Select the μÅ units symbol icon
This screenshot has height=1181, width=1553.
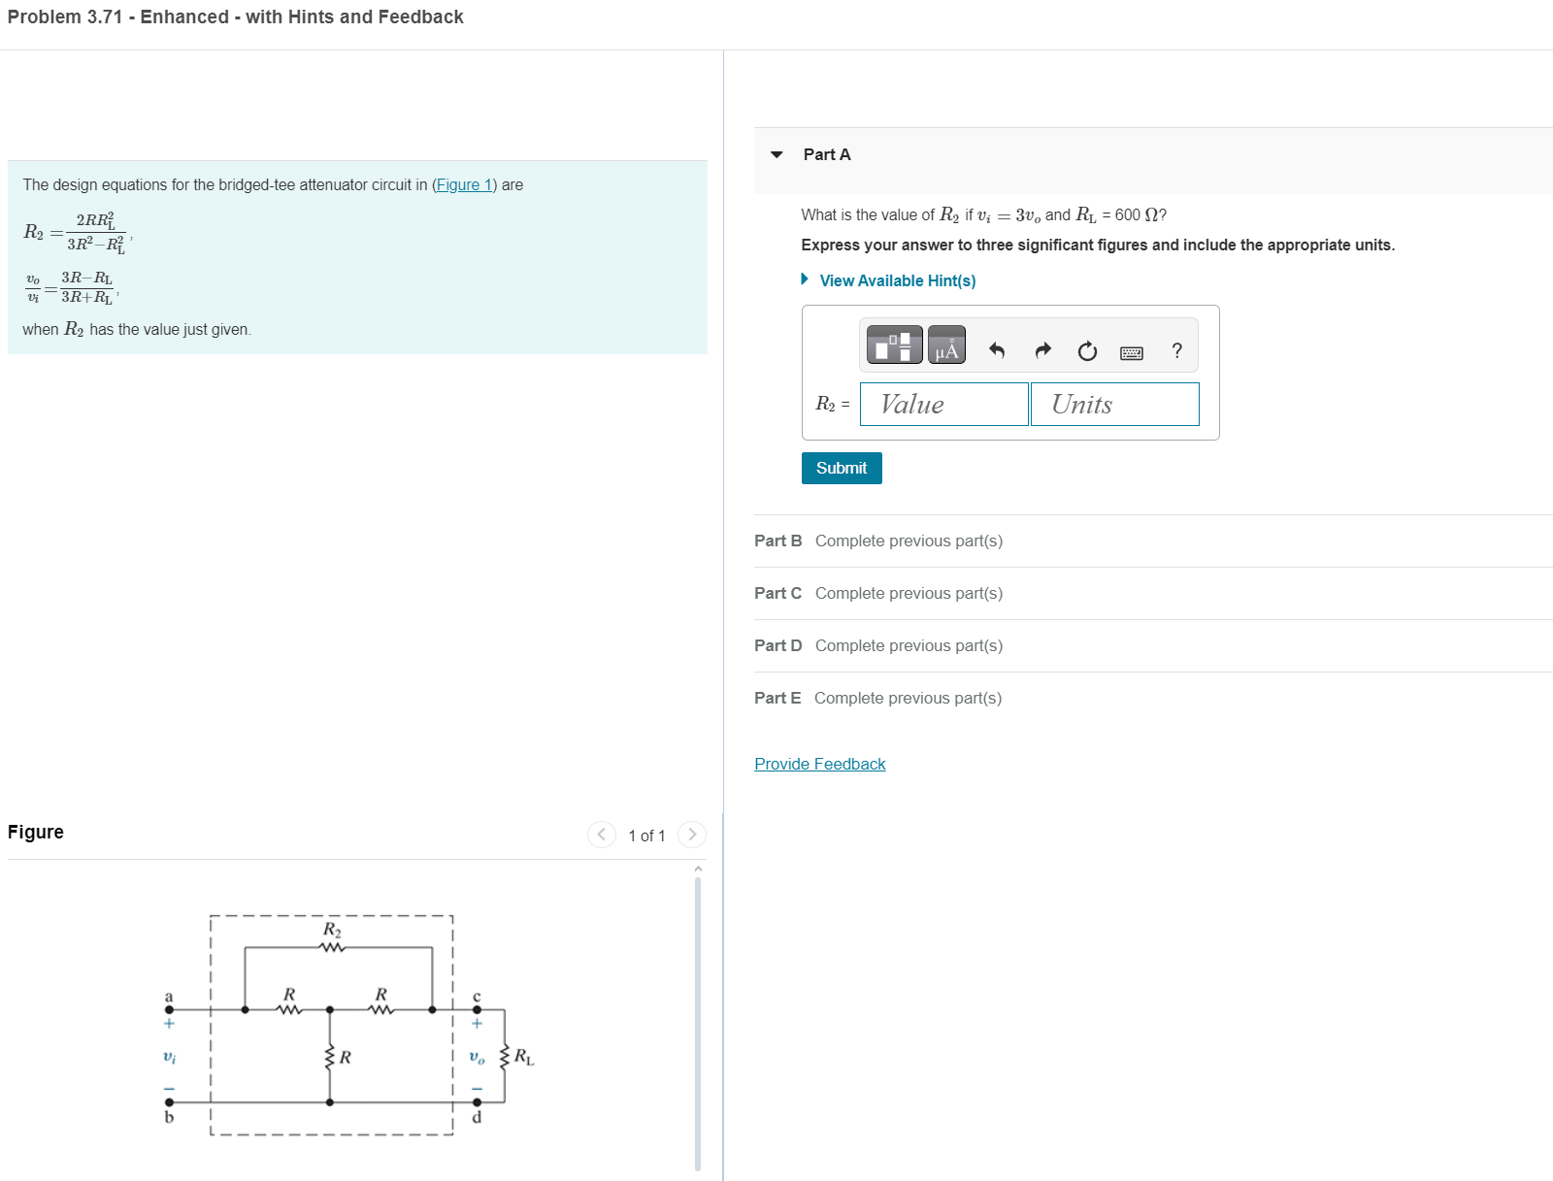(x=945, y=344)
